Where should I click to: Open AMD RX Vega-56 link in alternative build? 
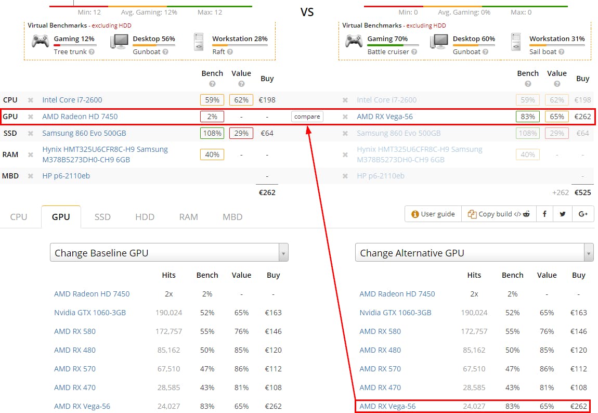385,117
